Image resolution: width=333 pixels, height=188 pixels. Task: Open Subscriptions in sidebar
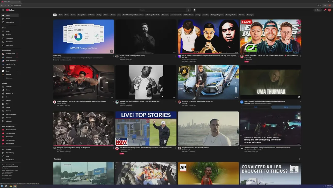coord(10,22)
